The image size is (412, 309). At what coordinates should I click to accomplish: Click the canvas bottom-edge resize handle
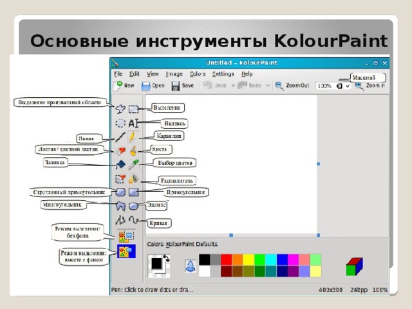coord(231,235)
